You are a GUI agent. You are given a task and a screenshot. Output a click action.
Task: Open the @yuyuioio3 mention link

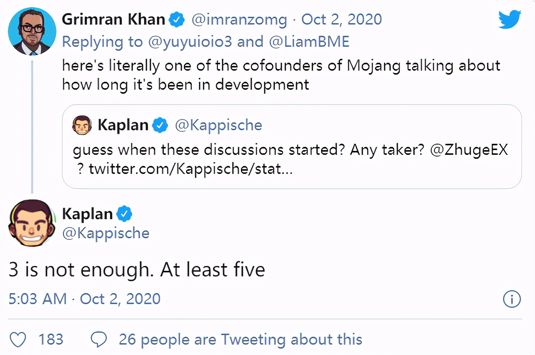190,42
